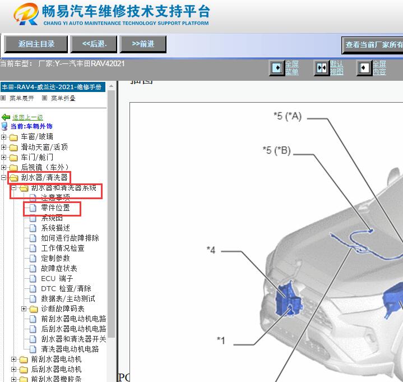The height and width of the screenshot is (382, 403).
Task: Expand the 滑动天窗/活顶 folder node
Action: pos(3,147)
